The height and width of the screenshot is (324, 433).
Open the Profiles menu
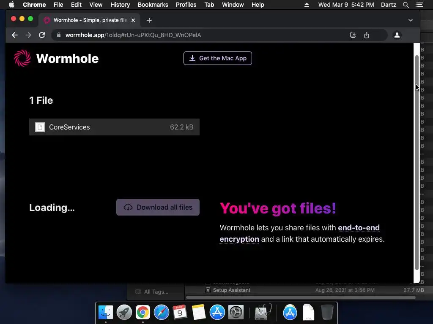[186, 5]
